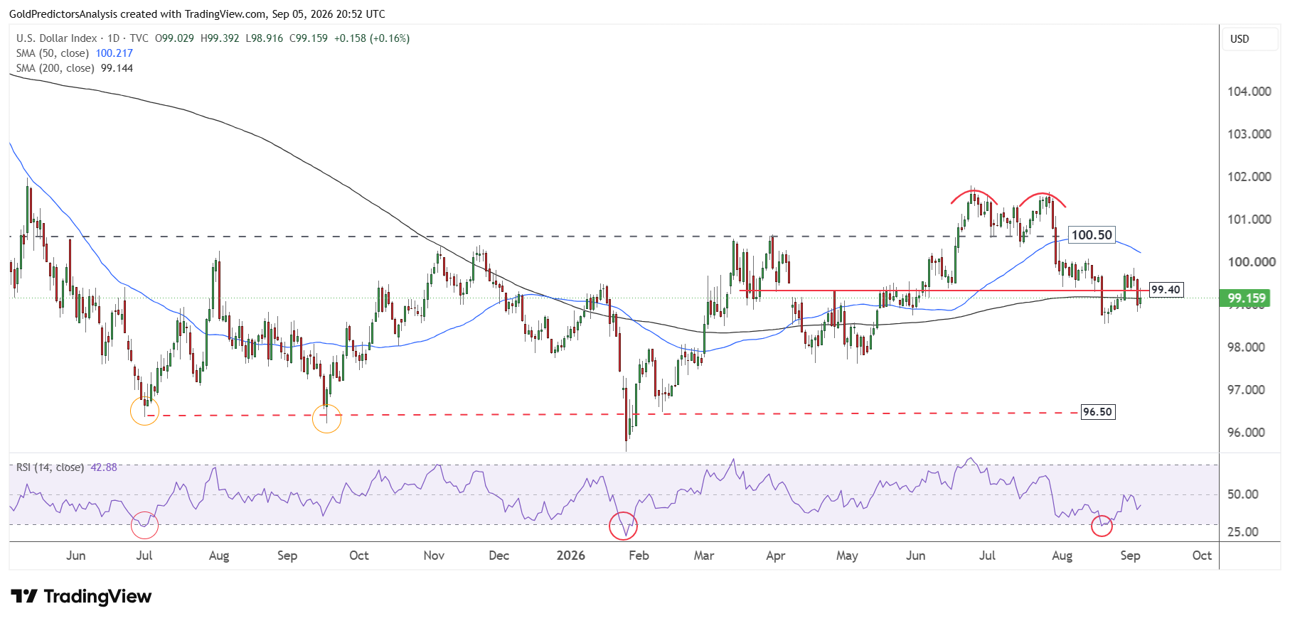Click the 104.000 price axis value
This screenshot has width=1290, height=623.
point(1249,92)
